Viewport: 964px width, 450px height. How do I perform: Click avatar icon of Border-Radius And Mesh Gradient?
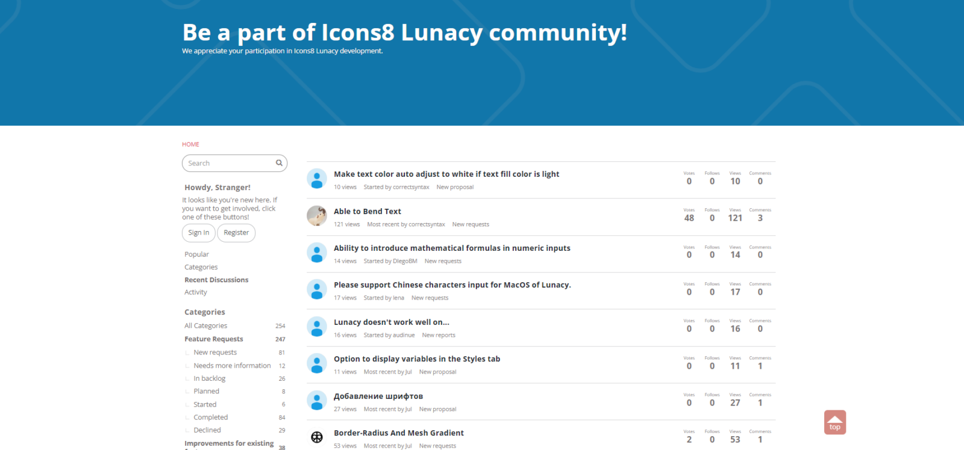click(x=316, y=437)
